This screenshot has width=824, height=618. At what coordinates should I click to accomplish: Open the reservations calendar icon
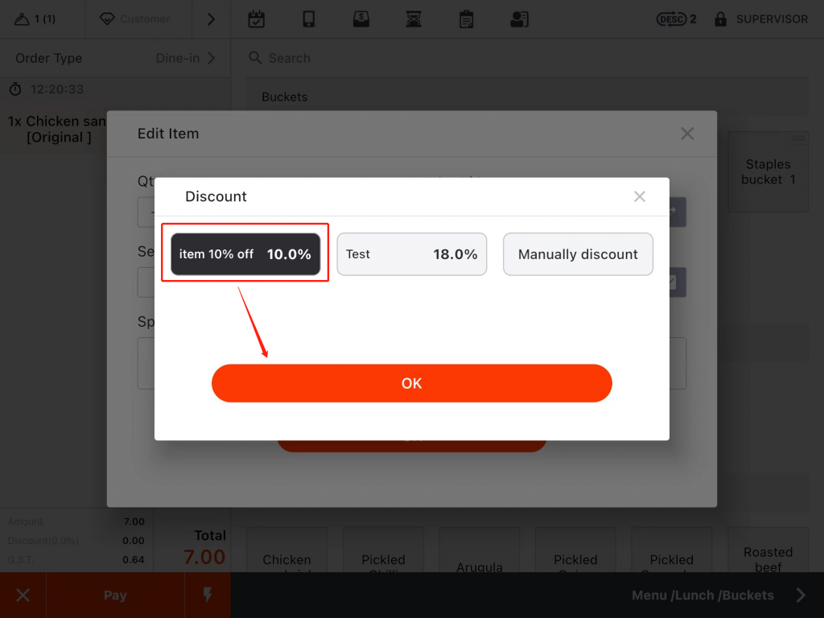pos(257,19)
